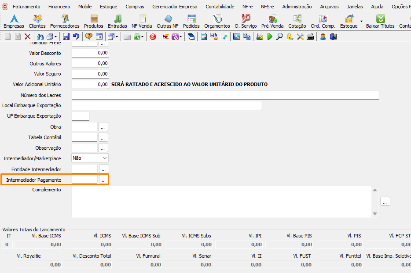Click the Complemento scrollbar up arrow
This screenshot has width=411, height=273.
375,190
